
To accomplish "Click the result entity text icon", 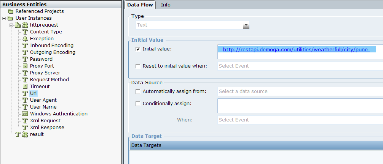I will tap(17, 134).
